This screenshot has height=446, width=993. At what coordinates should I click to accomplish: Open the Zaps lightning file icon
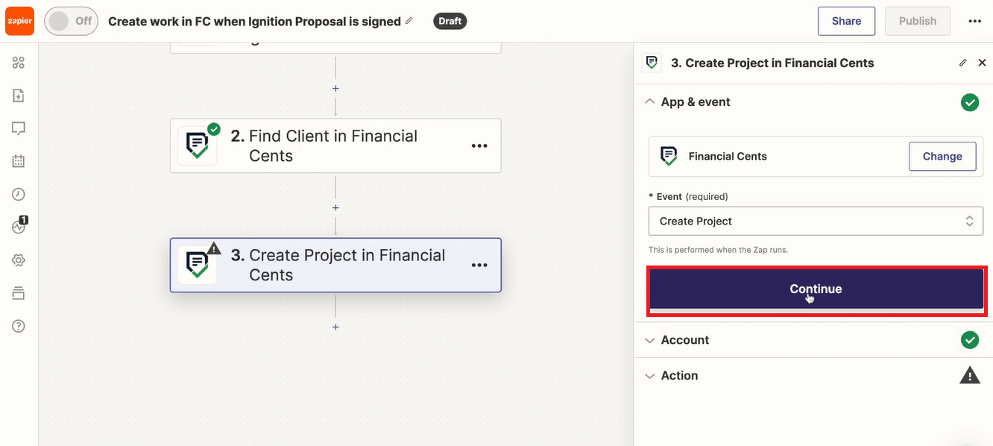click(19, 95)
